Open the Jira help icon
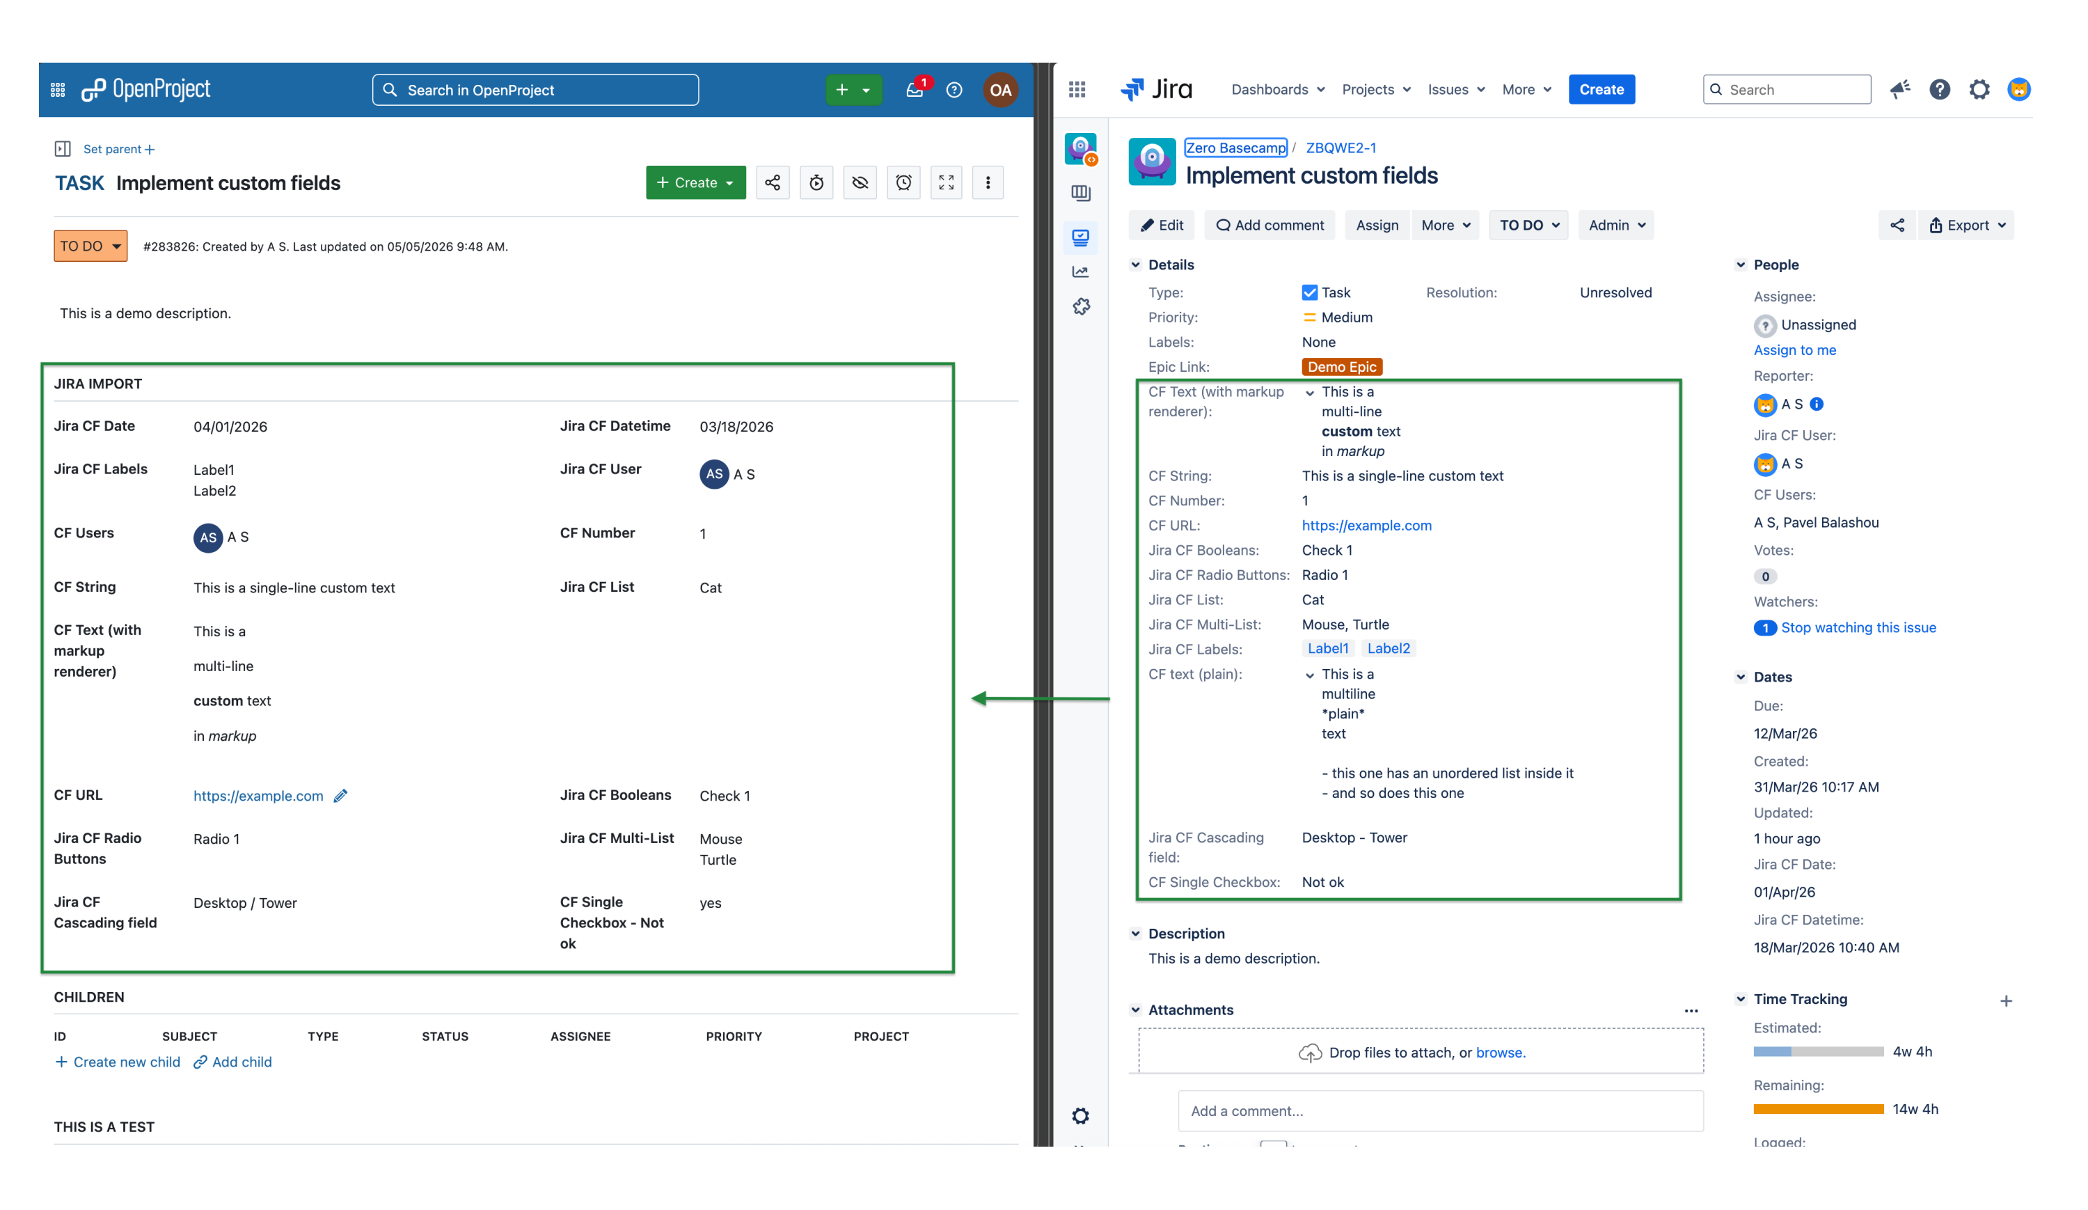The width and height of the screenshot is (2088, 1210). point(1940,88)
